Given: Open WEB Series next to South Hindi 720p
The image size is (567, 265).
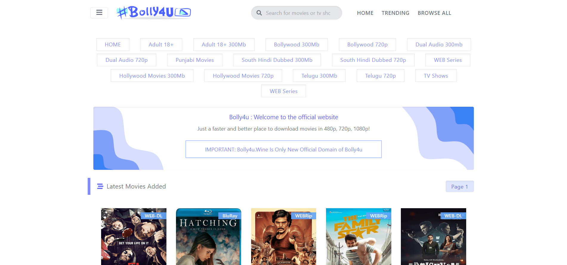Looking at the screenshot, I should pyautogui.click(x=448, y=60).
